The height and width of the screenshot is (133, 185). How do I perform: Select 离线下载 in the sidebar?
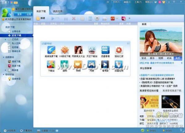click(16, 62)
